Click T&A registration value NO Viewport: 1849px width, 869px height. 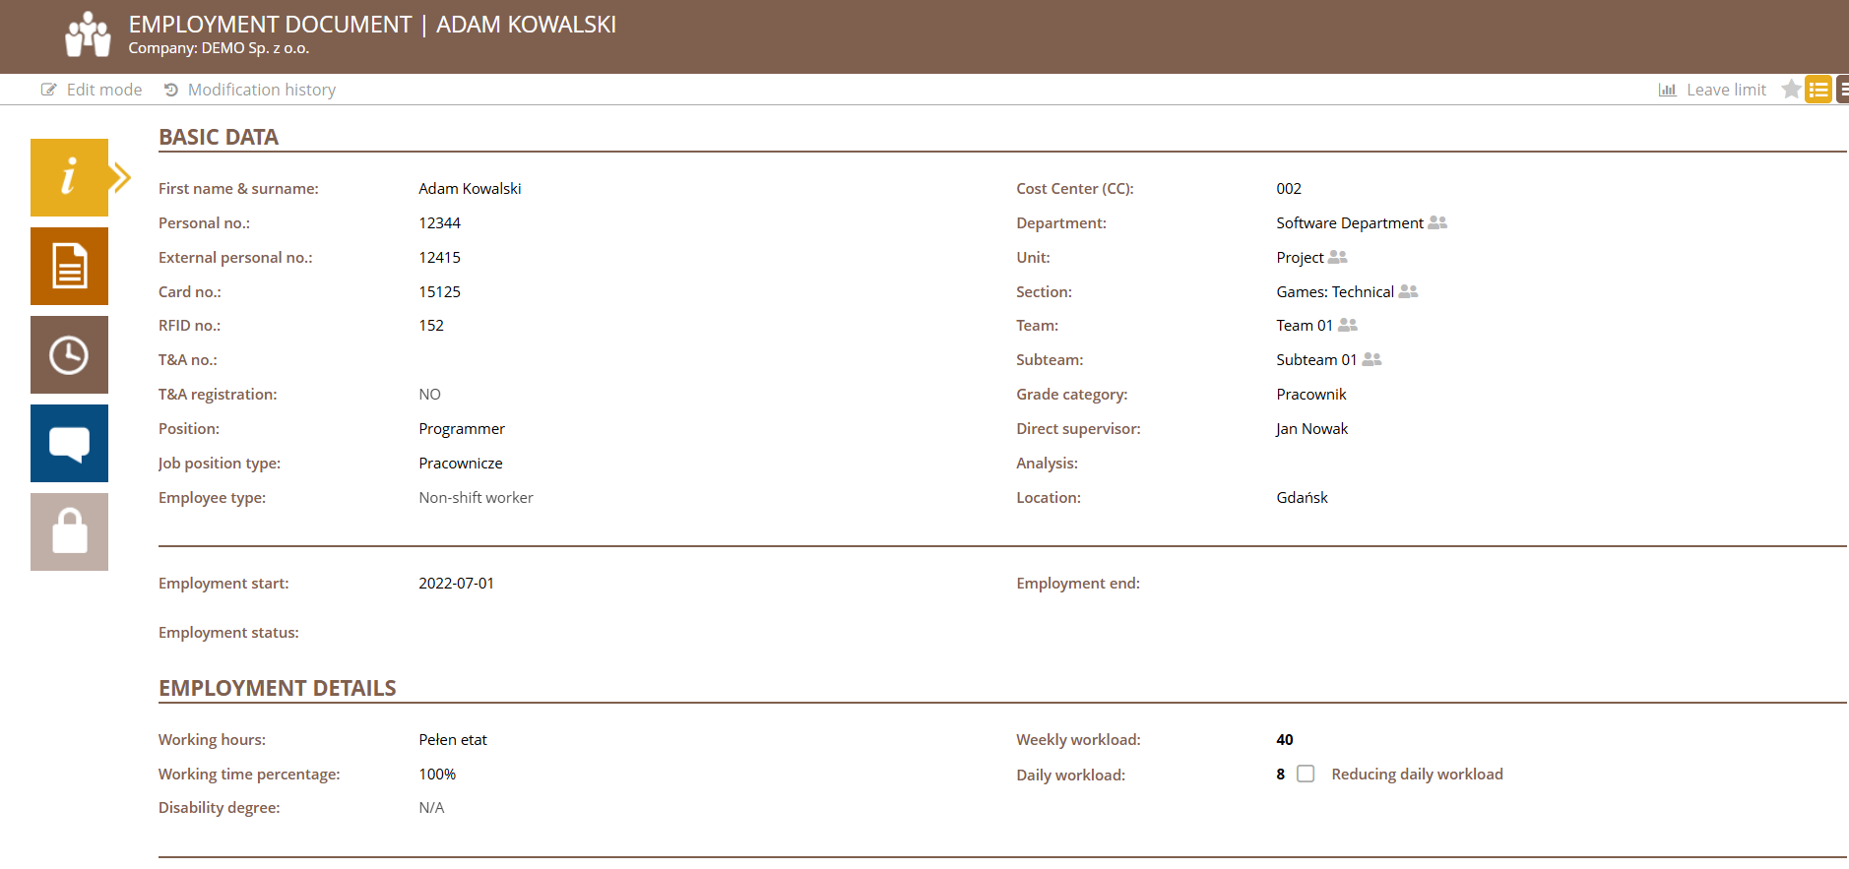pyautogui.click(x=429, y=394)
